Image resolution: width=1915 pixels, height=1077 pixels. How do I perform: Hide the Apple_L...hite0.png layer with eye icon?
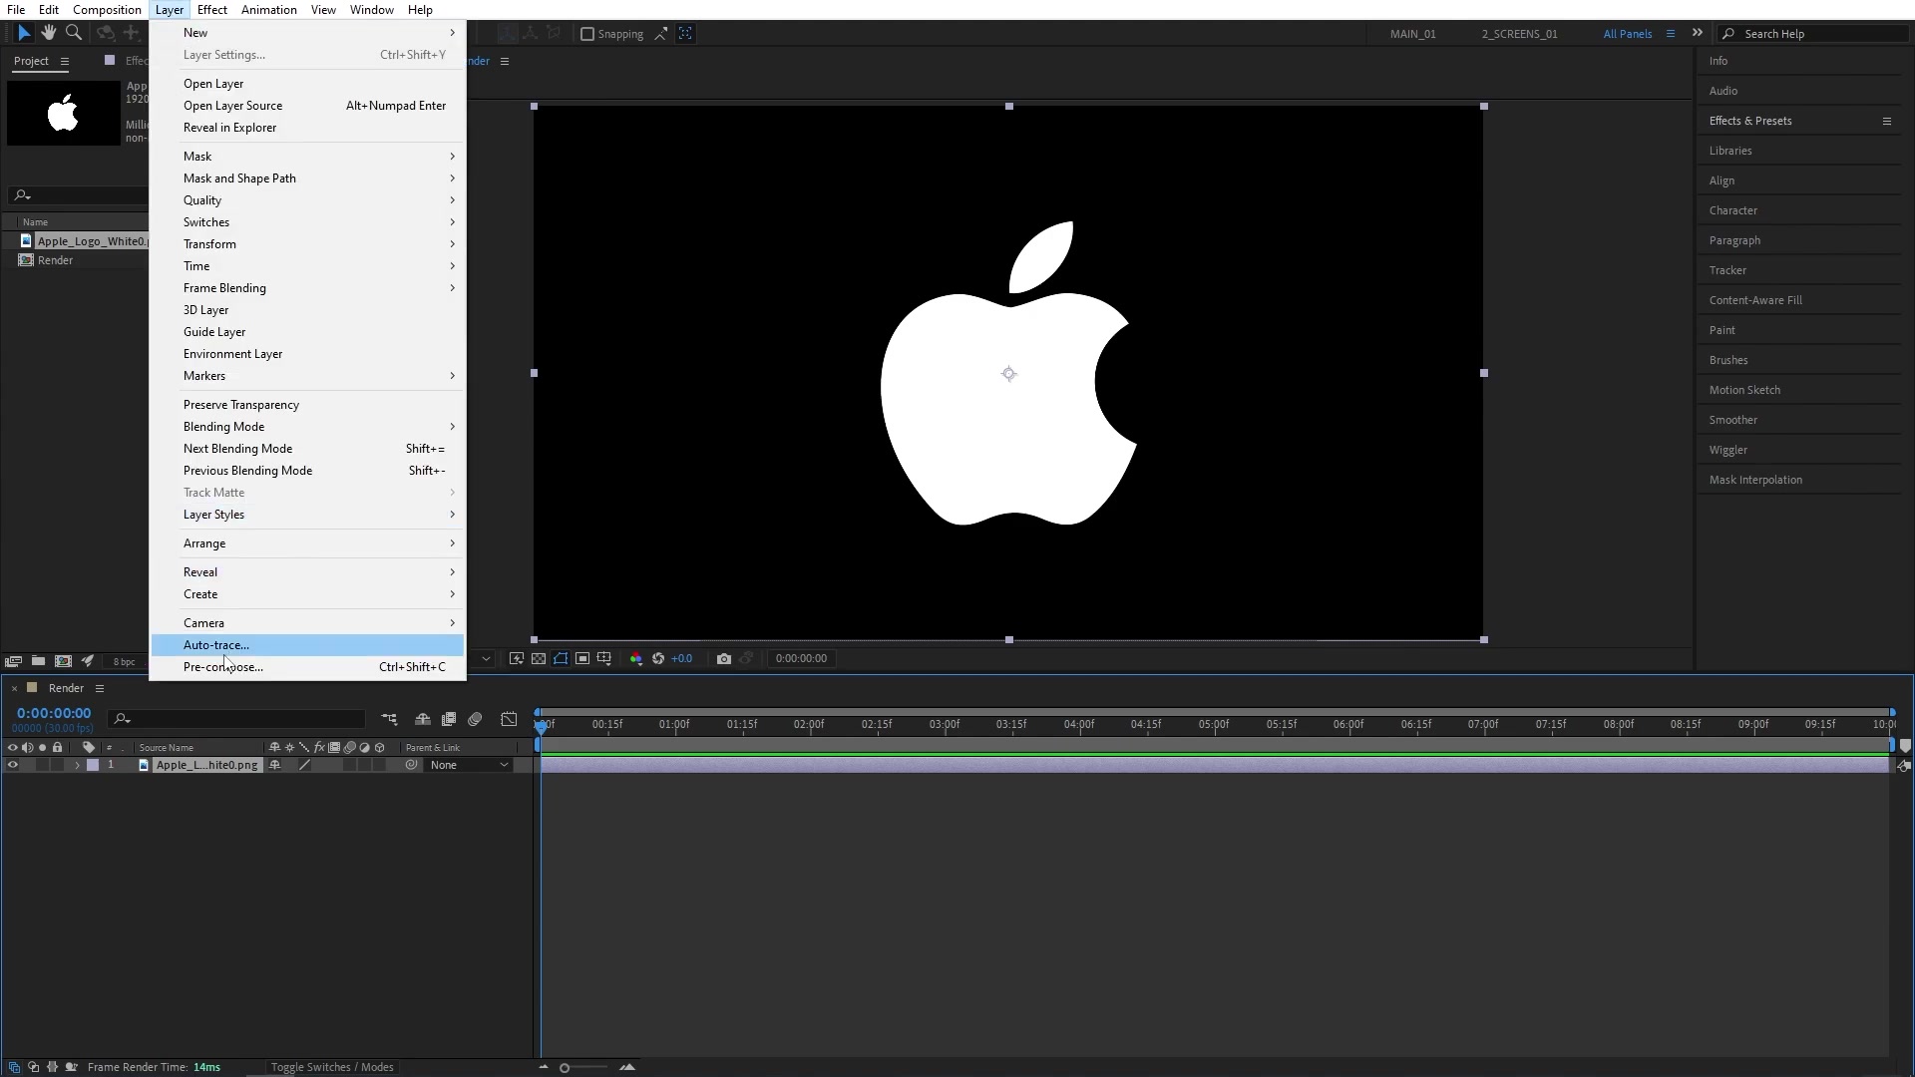13,765
